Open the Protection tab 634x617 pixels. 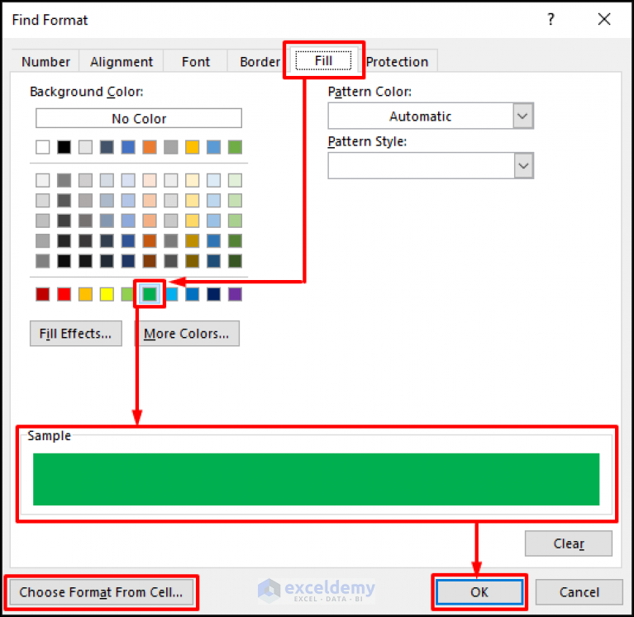pos(397,61)
